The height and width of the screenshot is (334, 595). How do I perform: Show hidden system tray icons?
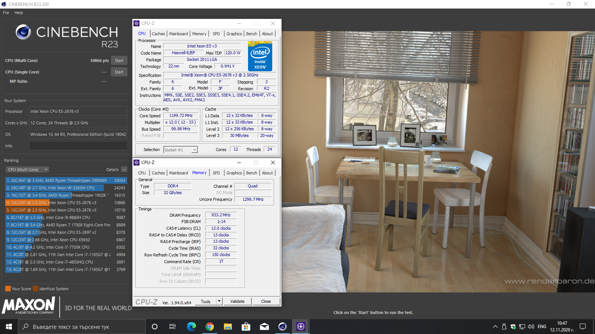[495, 327]
